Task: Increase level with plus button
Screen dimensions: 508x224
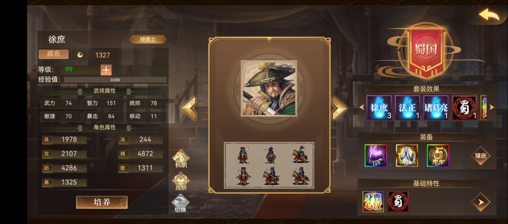Action: 106,70
